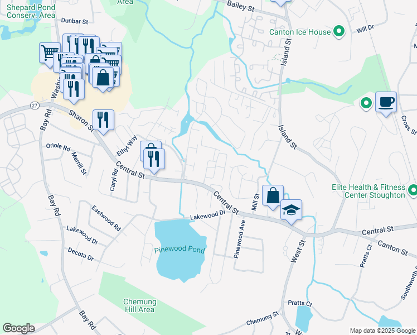
Task: Click the large shopping bag marker in plaza
Action: (103, 78)
